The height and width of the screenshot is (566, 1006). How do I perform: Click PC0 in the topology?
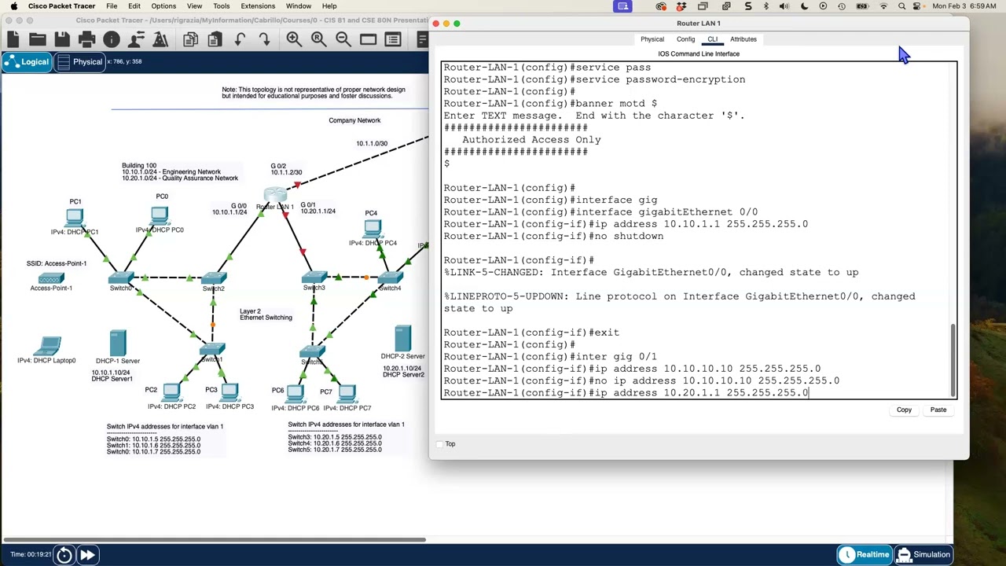pos(160,215)
